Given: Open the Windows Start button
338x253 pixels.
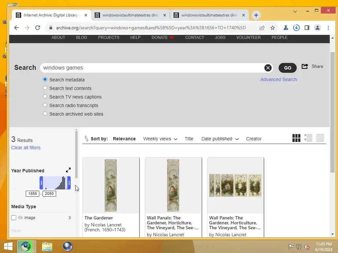Looking at the screenshot, I should [x=8, y=246].
